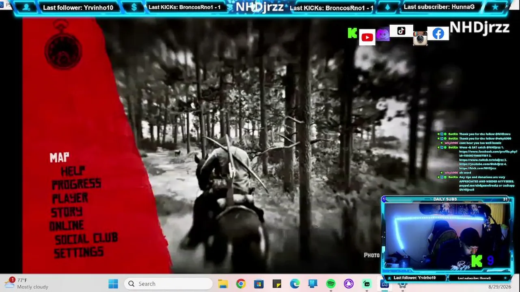Open Spotify from the taskbar
The image size is (520, 292).
(331, 284)
